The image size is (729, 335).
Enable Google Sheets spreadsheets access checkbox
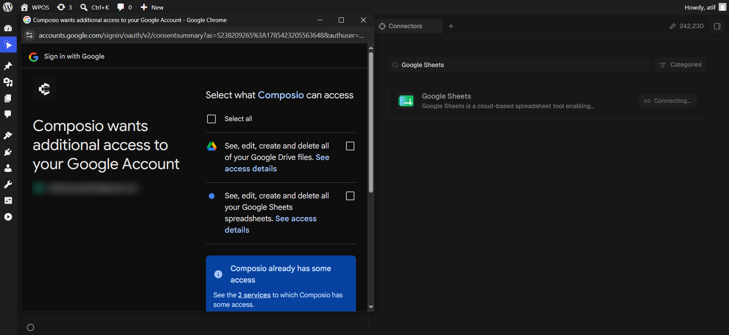[x=350, y=196]
